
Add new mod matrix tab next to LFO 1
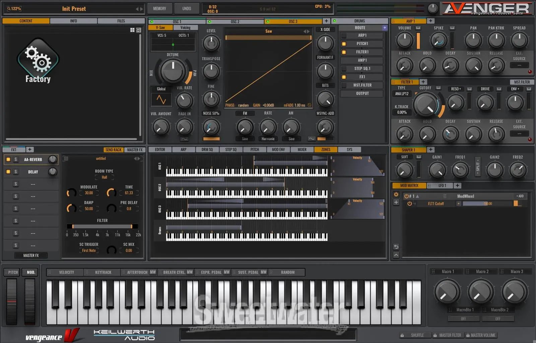pyautogui.click(x=457, y=185)
